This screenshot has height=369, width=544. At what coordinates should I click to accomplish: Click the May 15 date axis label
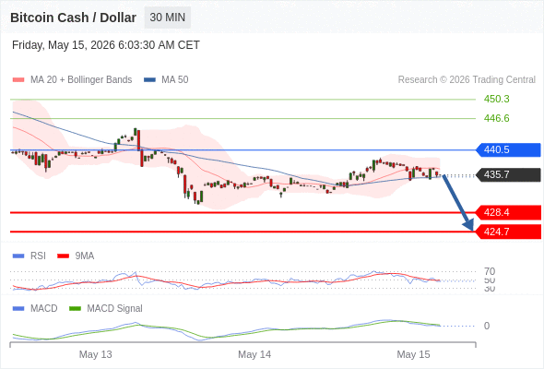[413, 354]
